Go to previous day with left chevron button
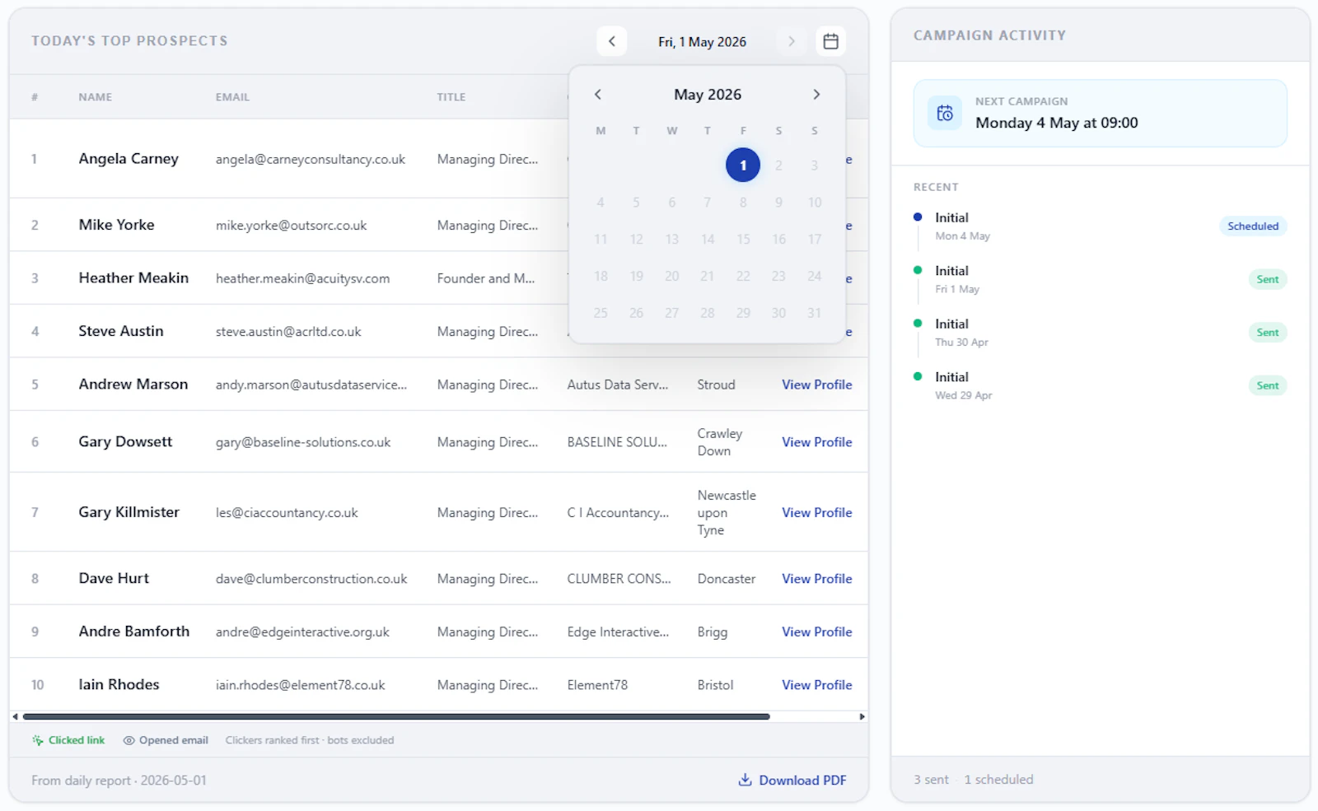The height and width of the screenshot is (811, 1318). tap(611, 41)
